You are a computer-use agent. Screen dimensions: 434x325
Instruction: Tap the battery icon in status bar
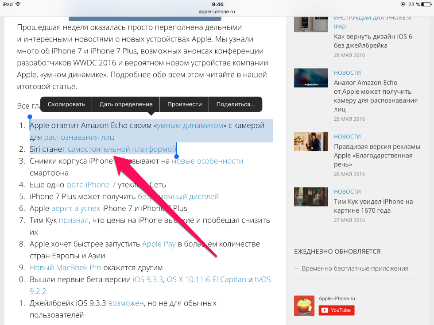[426, 4]
